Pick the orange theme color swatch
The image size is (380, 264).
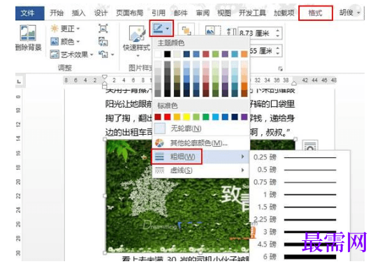click(244, 54)
